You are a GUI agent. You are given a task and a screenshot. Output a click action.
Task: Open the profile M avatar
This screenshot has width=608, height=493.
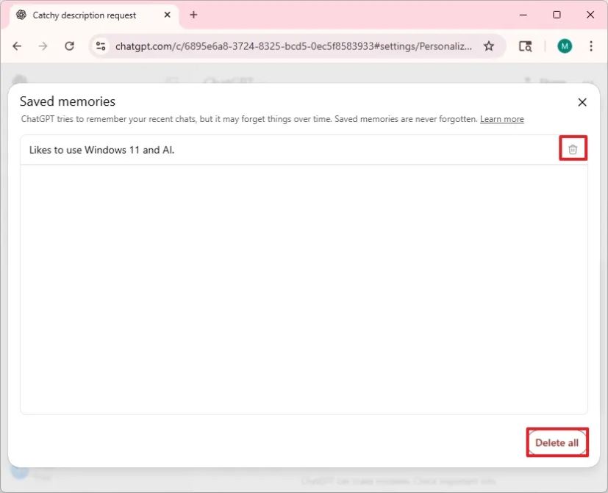pyautogui.click(x=565, y=46)
